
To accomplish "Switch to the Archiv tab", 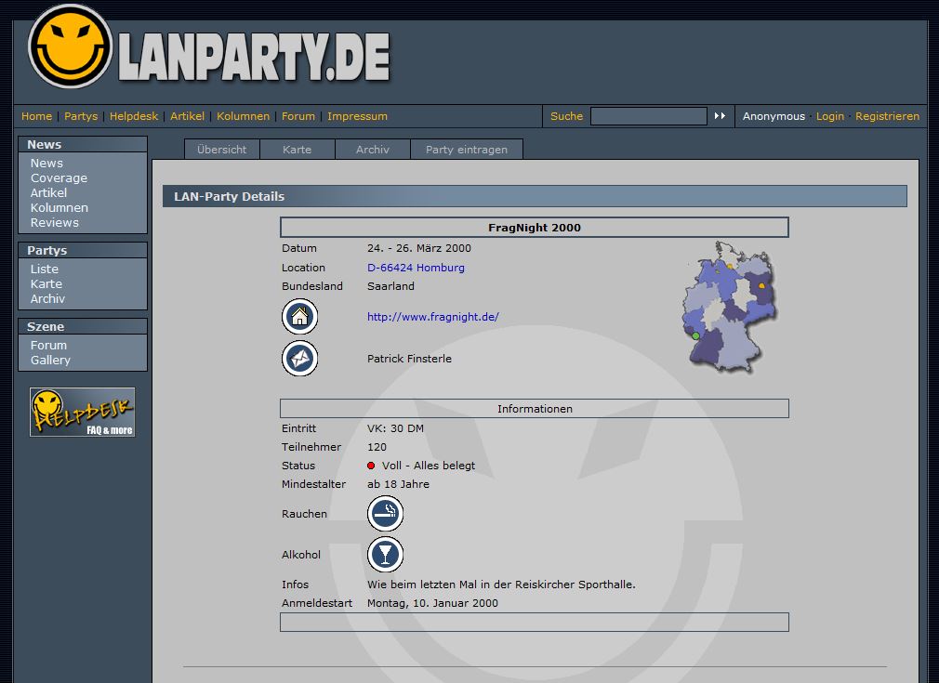I will coord(373,149).
